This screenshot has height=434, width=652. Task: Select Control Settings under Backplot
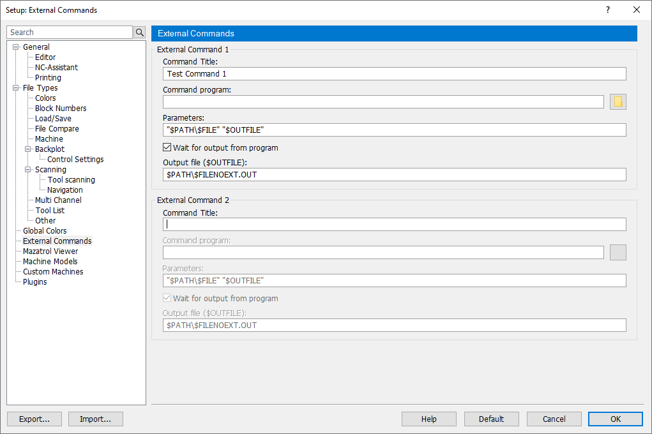pyautogui.click(x=75, y=159)
